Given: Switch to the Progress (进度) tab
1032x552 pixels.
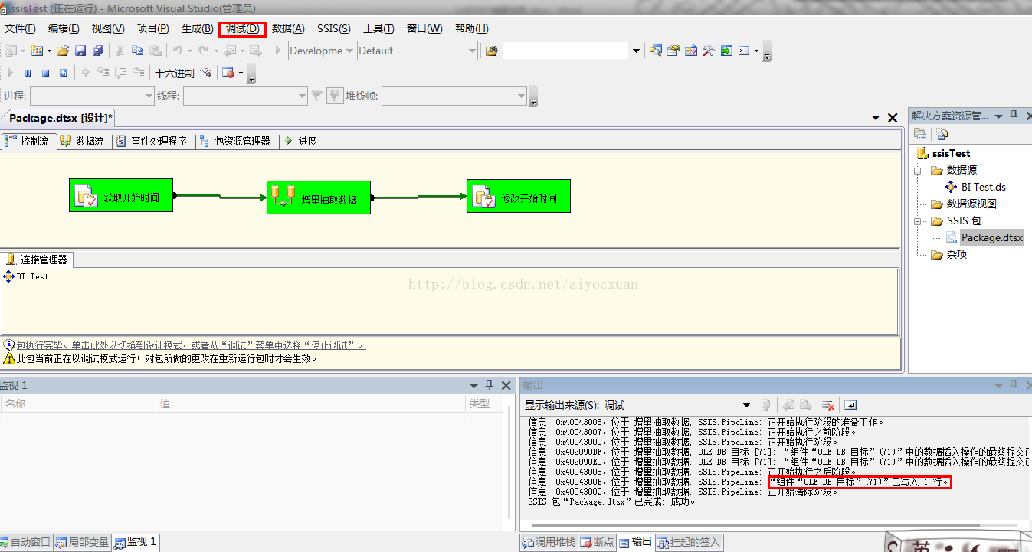Looking at the screenshot, I should 300,141.
